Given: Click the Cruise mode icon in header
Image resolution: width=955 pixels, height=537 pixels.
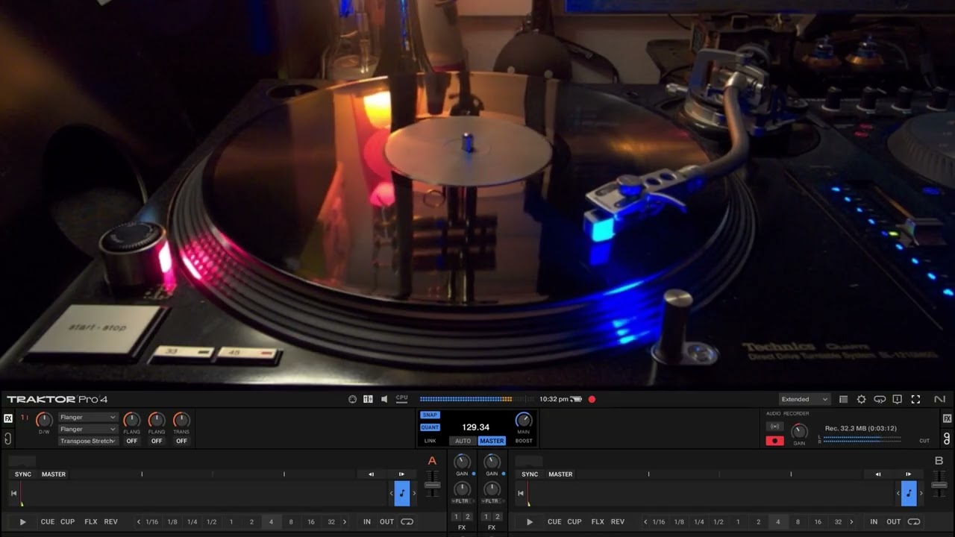Looking at the screenshot, I should 880,399.
